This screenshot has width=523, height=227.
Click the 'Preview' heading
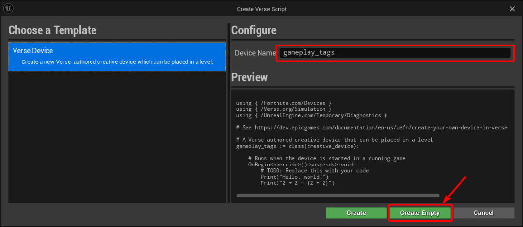pos(249,77)
